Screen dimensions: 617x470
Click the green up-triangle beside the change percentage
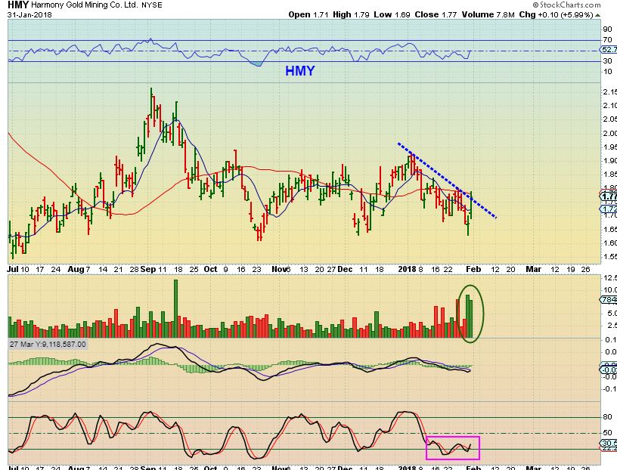597,15
